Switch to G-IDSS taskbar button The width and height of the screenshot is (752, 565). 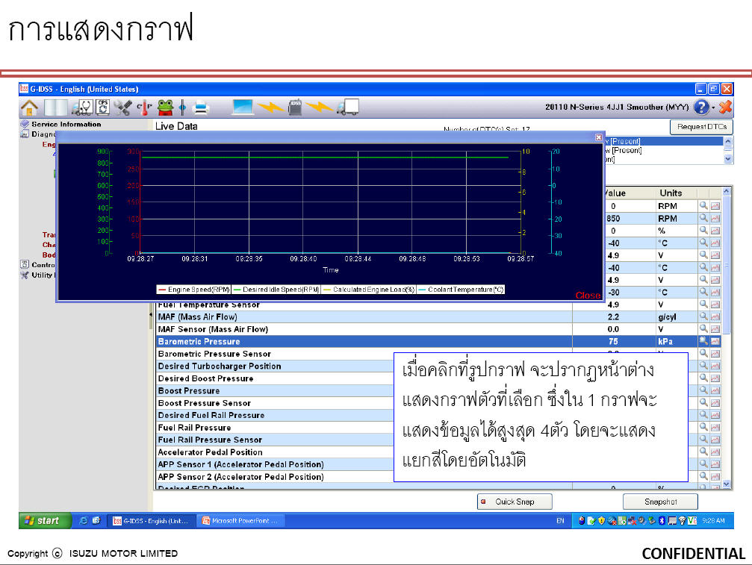151,521
